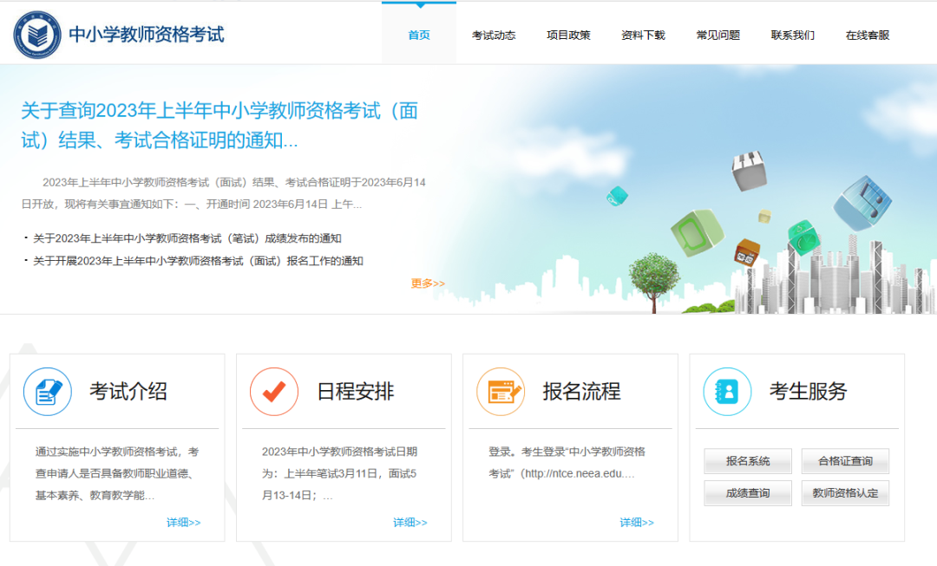
Task: Click the 教师资格认定 button
Action: [844, 492]
